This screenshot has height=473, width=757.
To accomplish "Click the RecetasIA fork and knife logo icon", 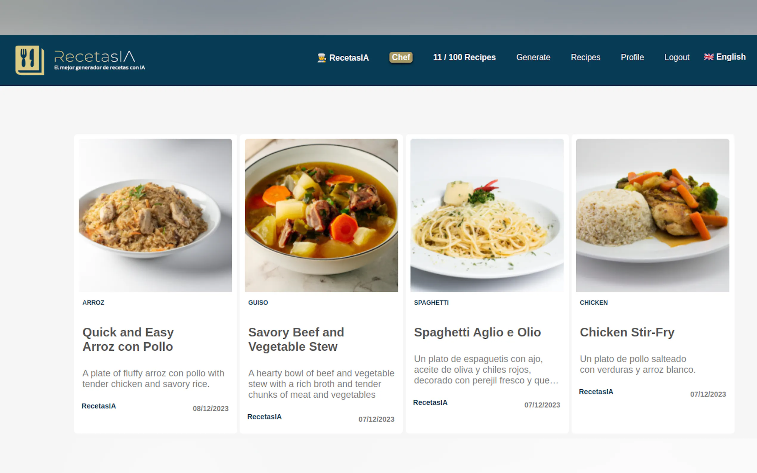I will (30, 60).
